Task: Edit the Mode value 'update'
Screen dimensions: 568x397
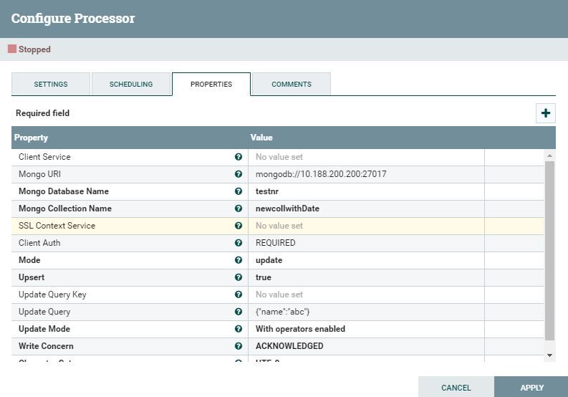Action: pos(365,260)
